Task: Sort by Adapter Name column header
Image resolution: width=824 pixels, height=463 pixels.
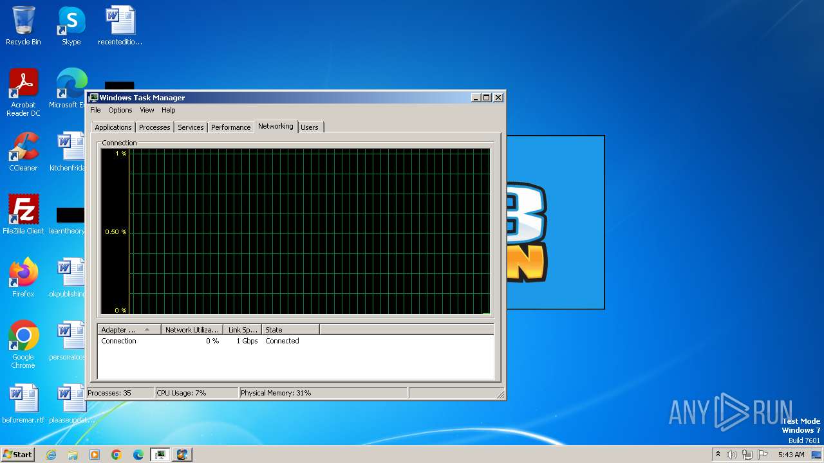Action: coord(129,330)
